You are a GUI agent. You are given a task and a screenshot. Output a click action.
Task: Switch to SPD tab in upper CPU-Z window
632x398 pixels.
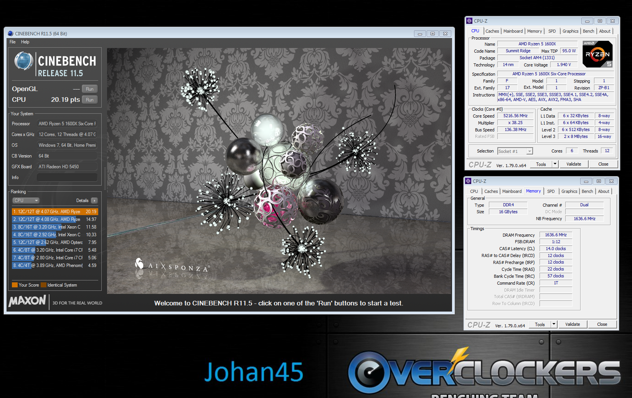click(552, 31)
